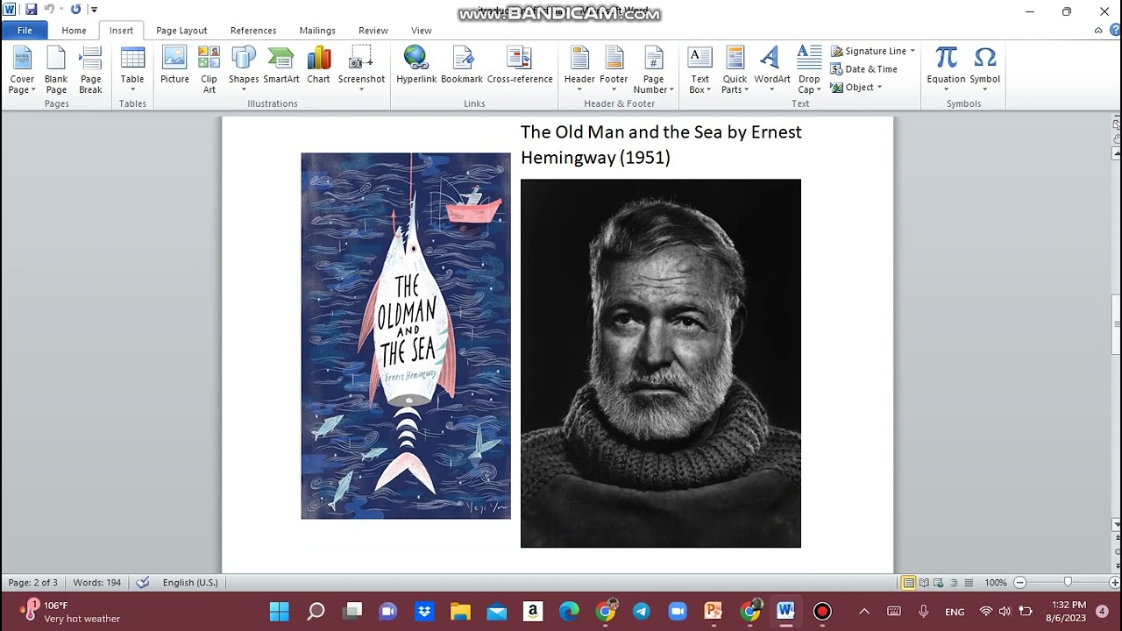This screenshot has width=1122, height=631.
Task: Switch to the Mailings tab
Action: point(317,31)
